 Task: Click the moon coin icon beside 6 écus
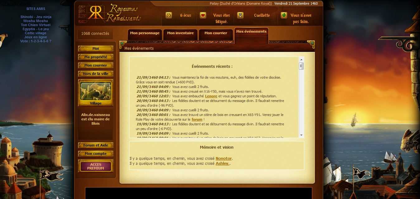169,15
